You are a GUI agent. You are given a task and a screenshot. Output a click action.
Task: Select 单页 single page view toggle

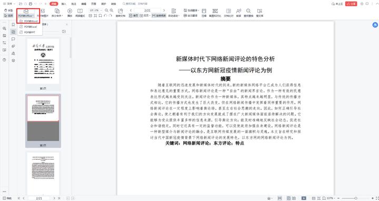click(x=133, y=15)
